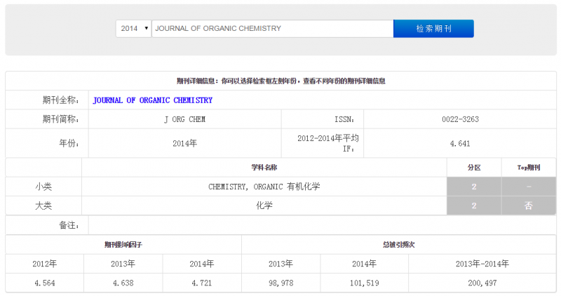Screen dimensions: 561x296
Task: Select 2013 citation count 98,978
Action: coord(281,283)
